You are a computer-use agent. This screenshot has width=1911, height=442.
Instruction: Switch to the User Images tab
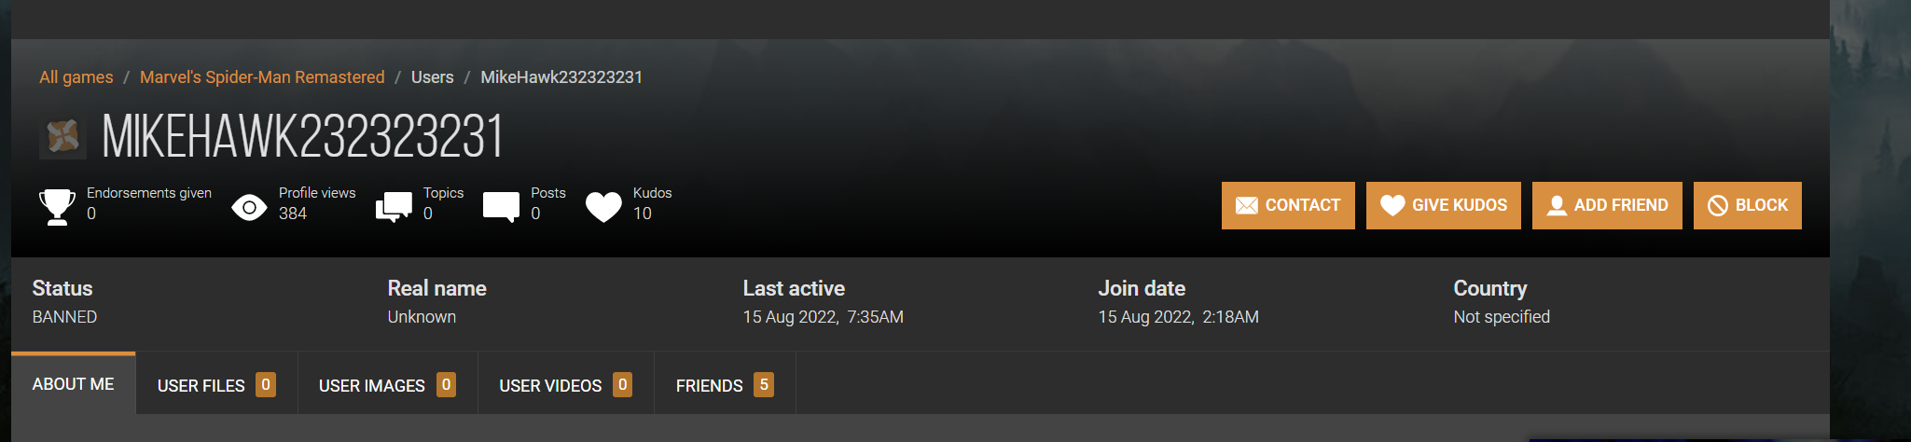coord(388,384)
